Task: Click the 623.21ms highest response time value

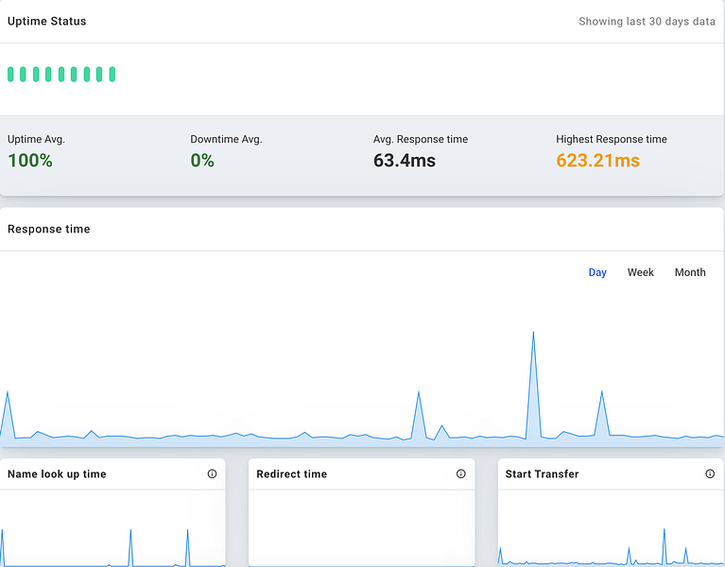Action: click(597, 161)
